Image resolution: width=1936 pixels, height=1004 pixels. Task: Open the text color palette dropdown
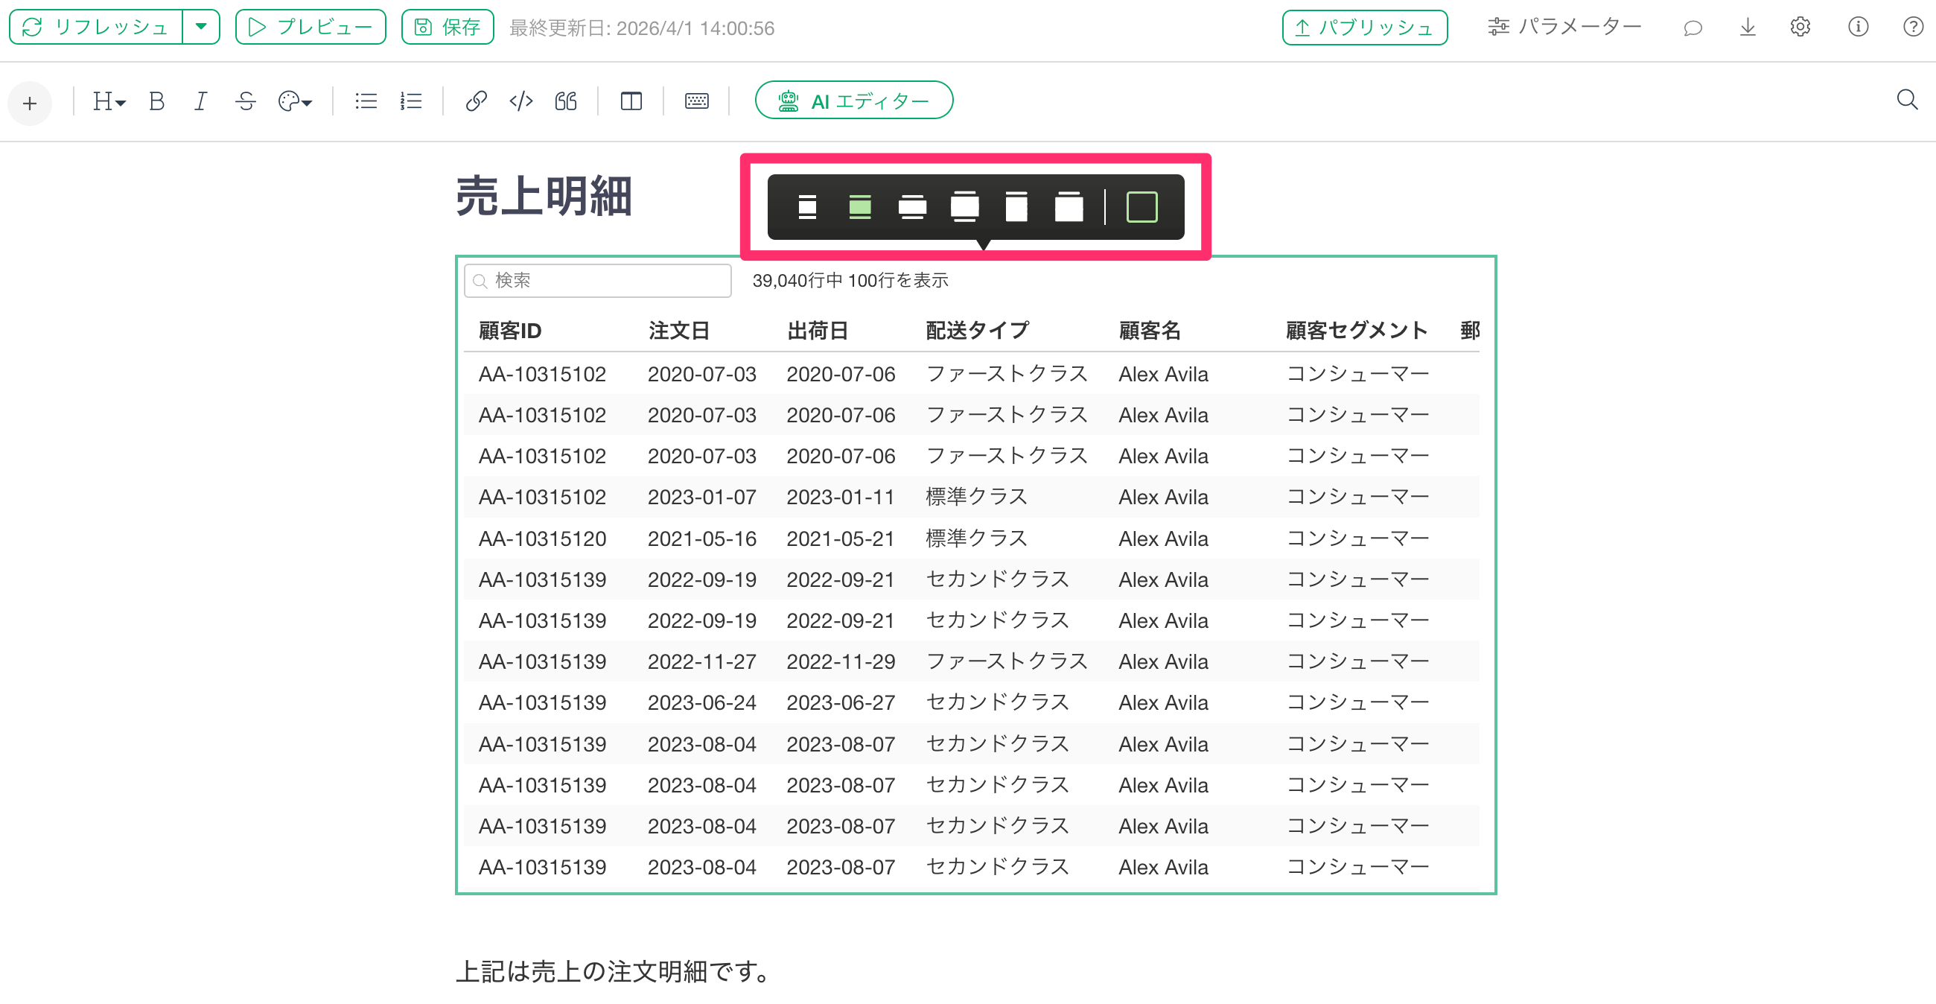tap(294, 101)
